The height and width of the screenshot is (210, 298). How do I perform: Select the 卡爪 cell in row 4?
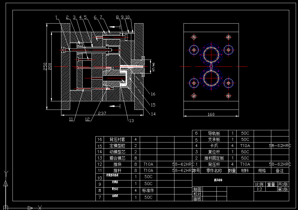click(214, 146)
